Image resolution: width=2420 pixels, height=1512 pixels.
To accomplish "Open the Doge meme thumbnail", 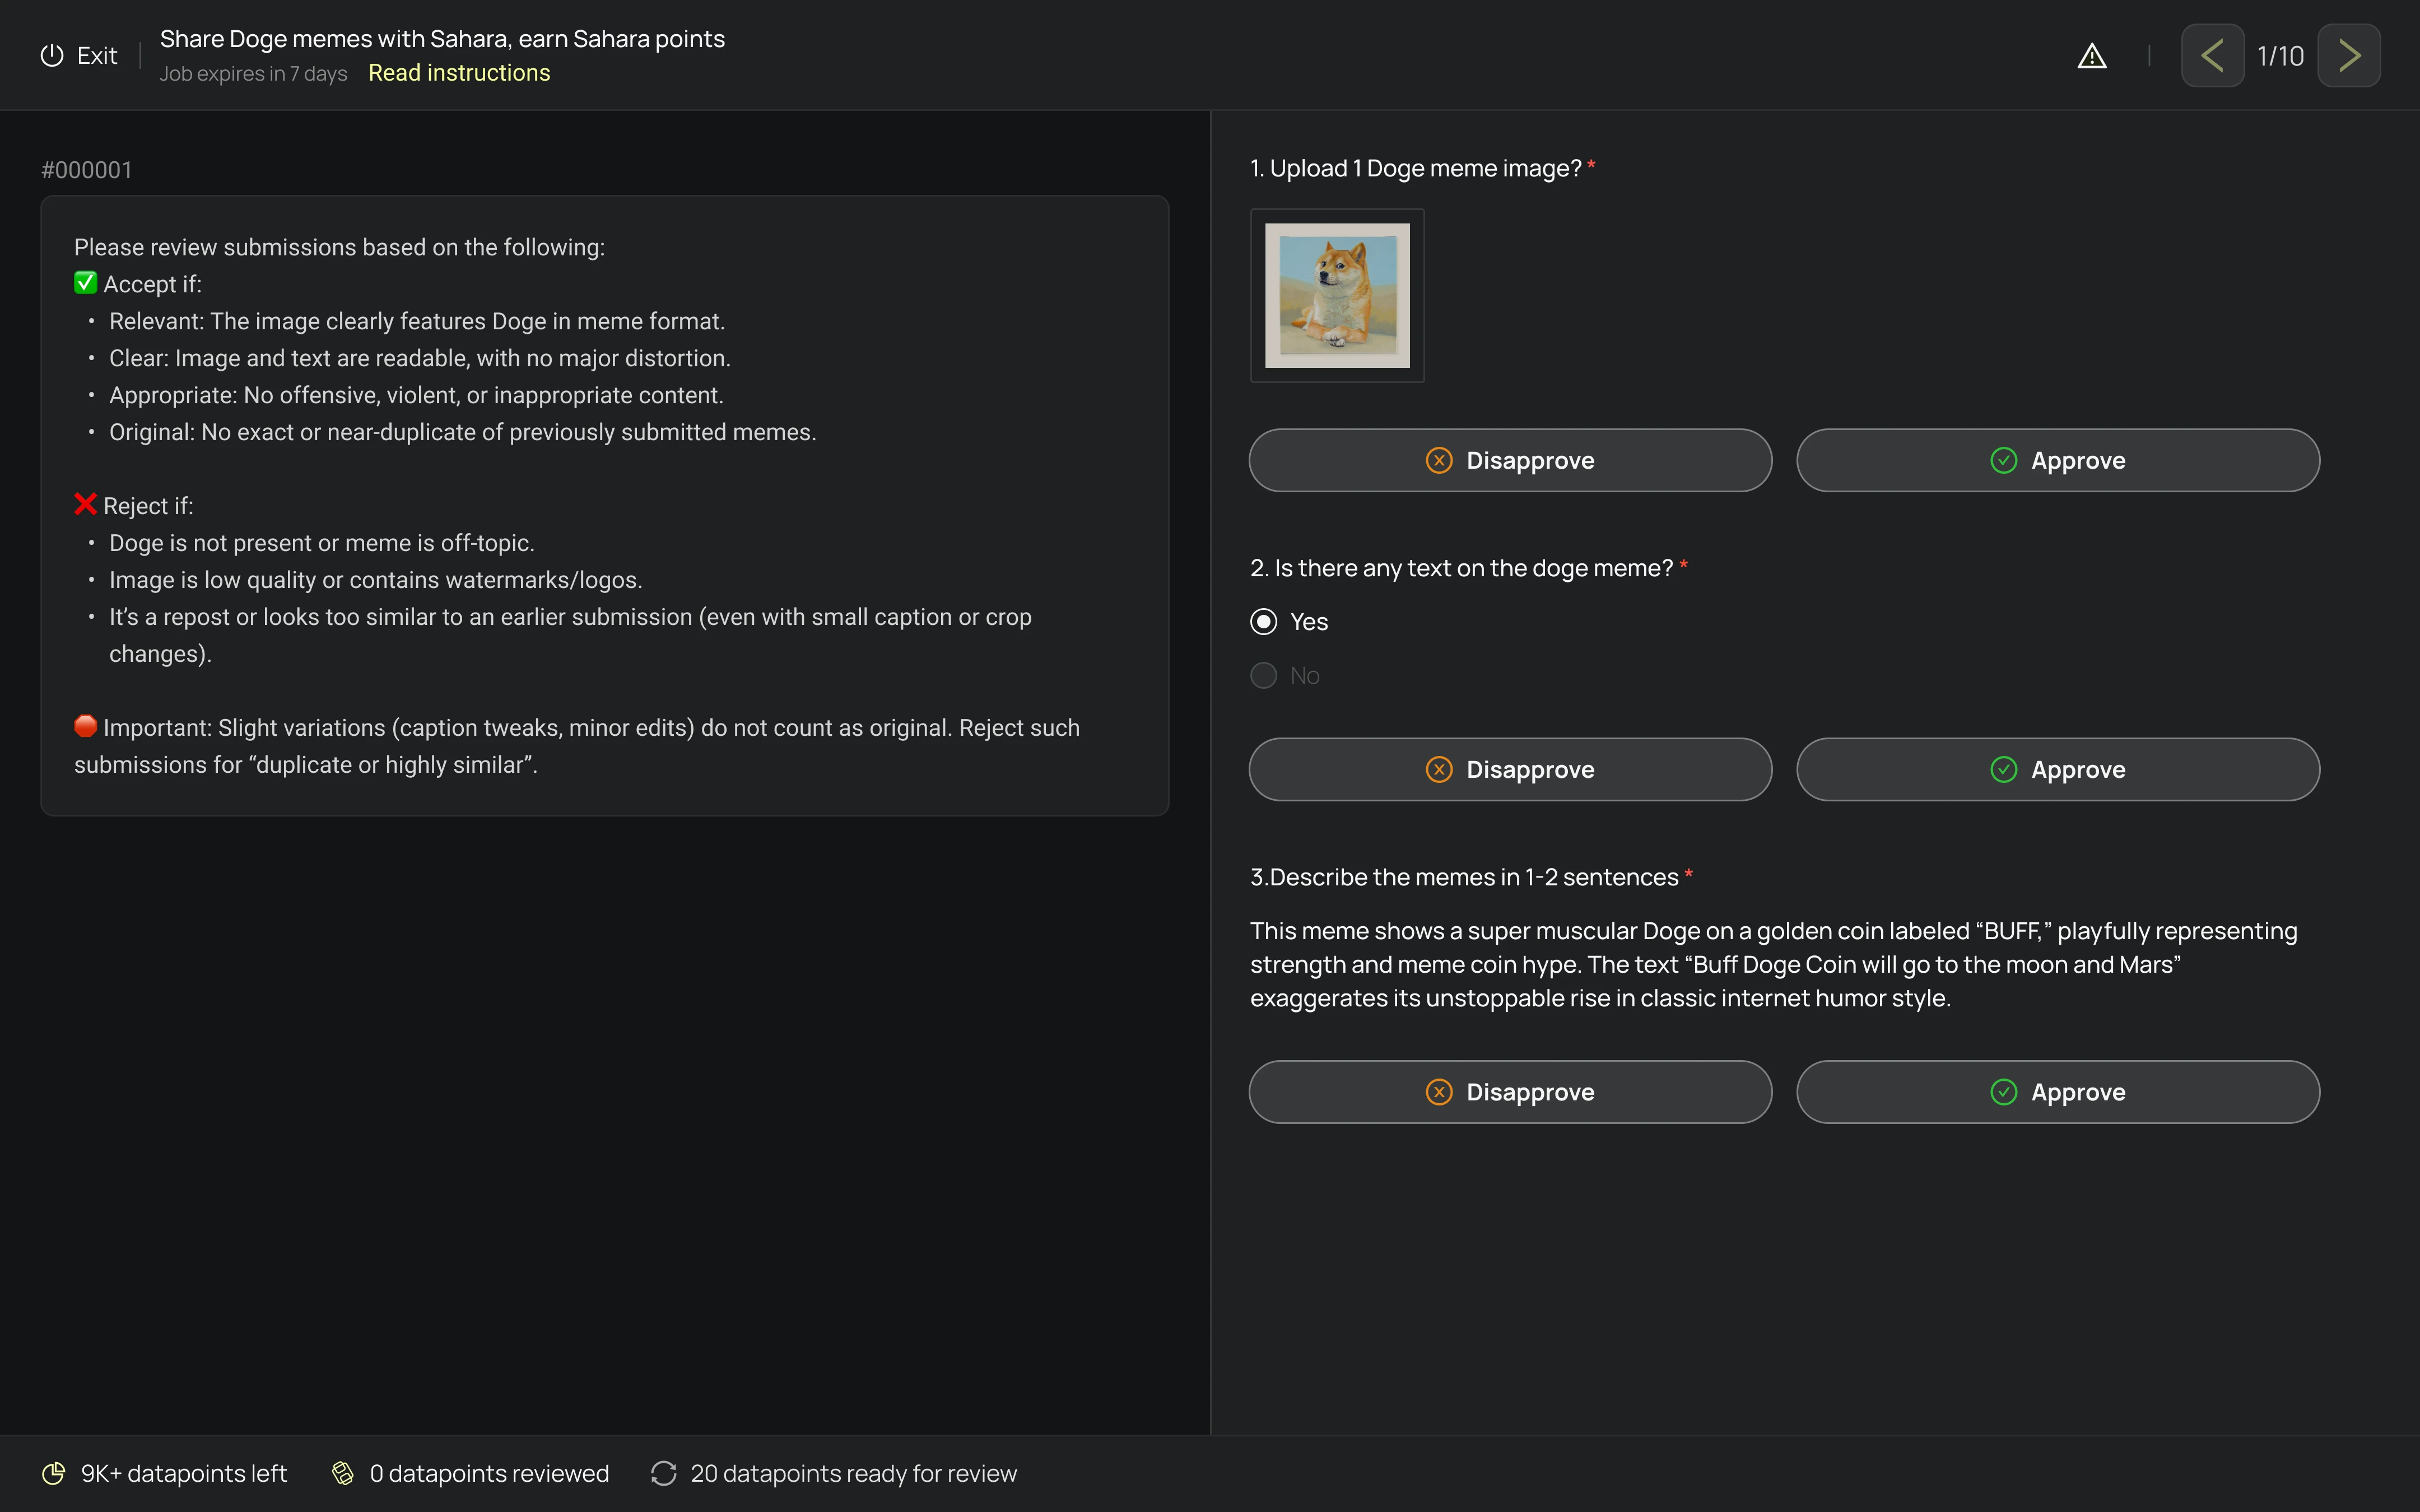I will pos(1337,295).
